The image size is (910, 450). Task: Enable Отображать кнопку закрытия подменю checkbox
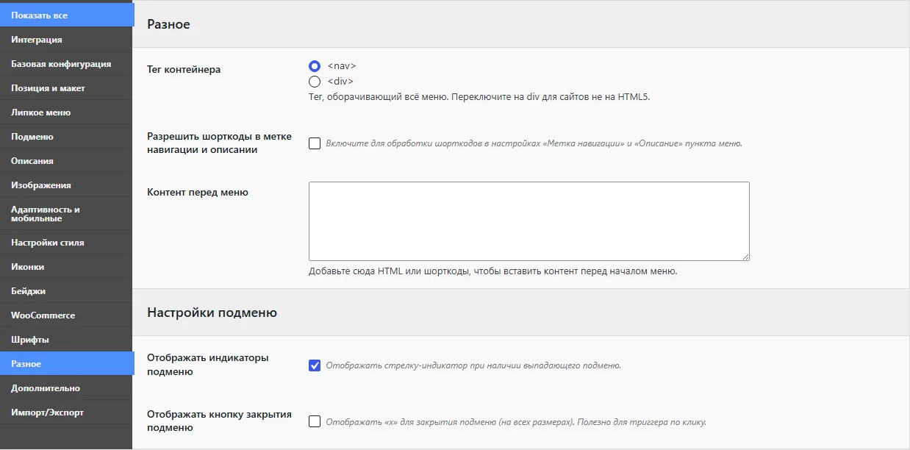[315, 422]
